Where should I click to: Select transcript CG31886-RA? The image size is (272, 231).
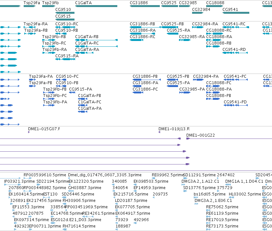click(x=143, y=30)
